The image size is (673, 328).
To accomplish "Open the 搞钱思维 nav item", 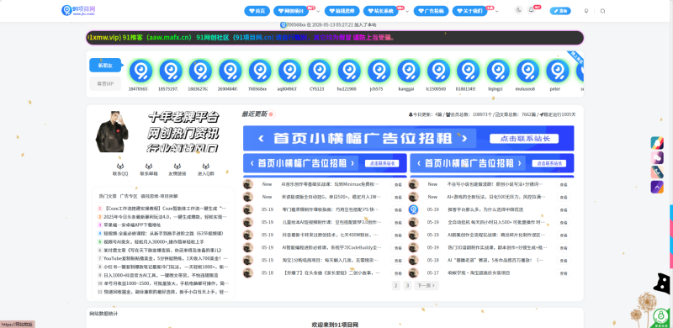I will pos(342,11).
